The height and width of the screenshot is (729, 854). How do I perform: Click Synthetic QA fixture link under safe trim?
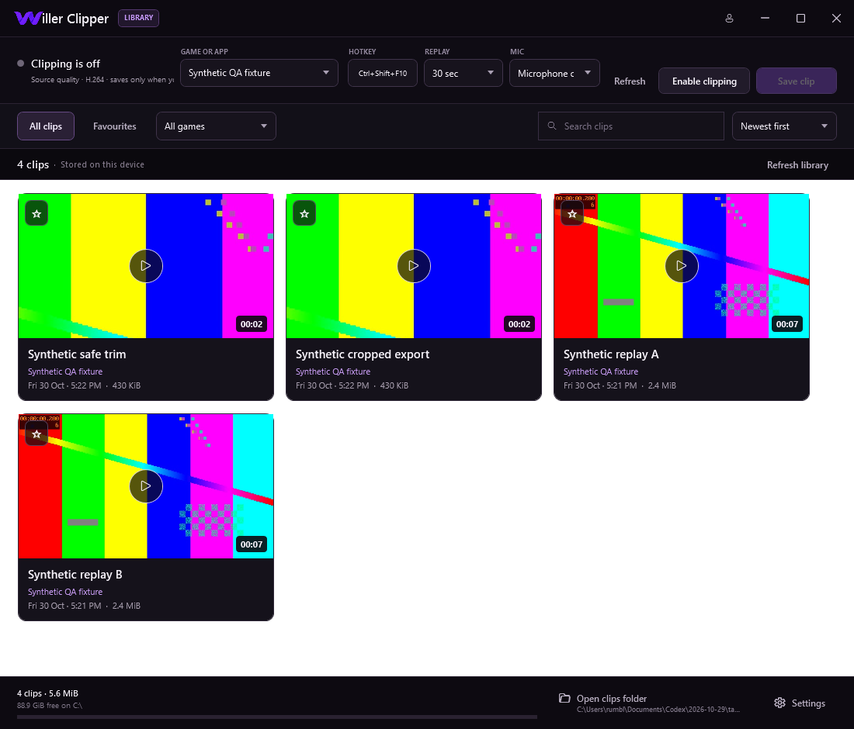click(65, 371)
